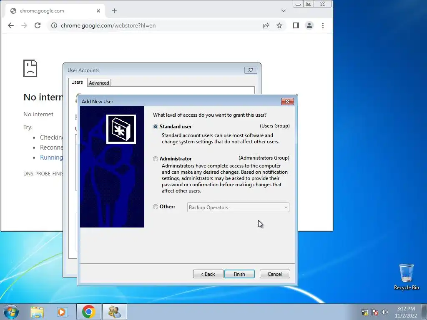Viewport: 427px width, 320px height.
Task: Click the access level question text
Action: click(x=210, y=115)
